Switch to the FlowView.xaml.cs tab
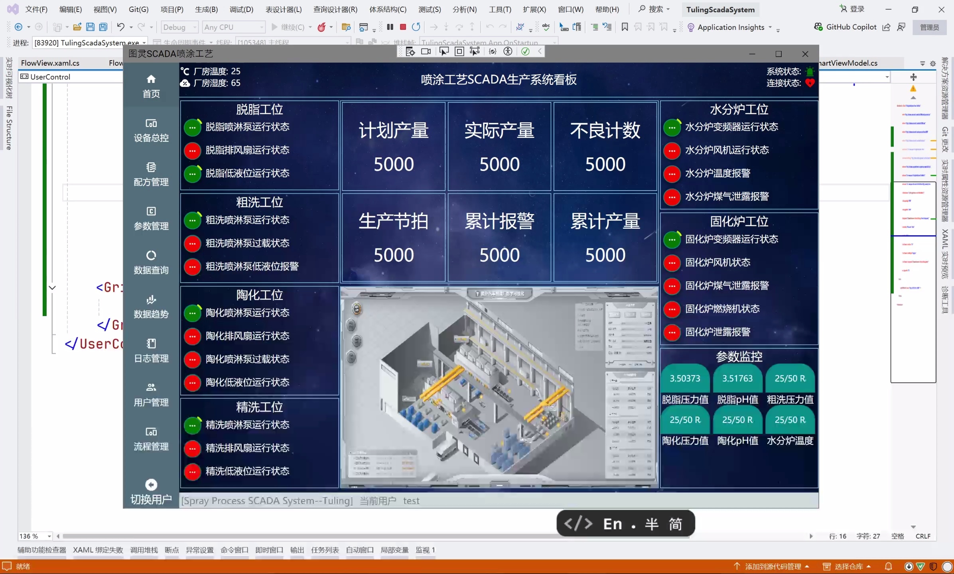Screen dimensions: 954x574 tap(50, 63)
